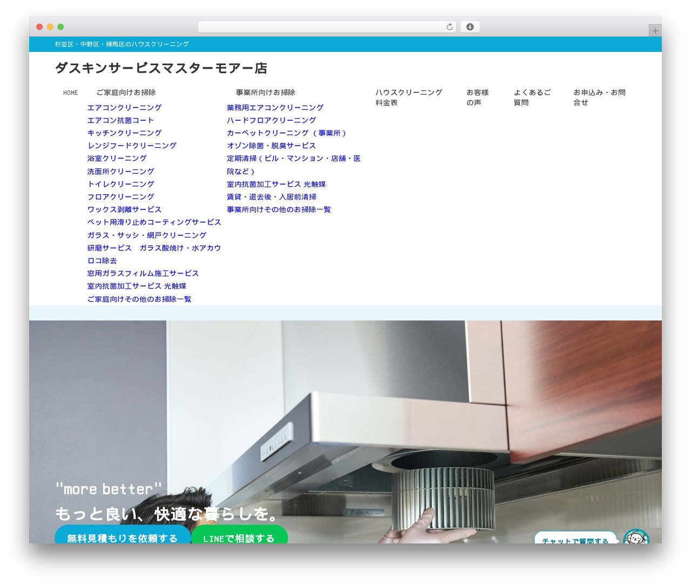This screenshot has width=691, height=585.
Task: Open the よくあるご質問 menu item
Action: click(532, 98)
